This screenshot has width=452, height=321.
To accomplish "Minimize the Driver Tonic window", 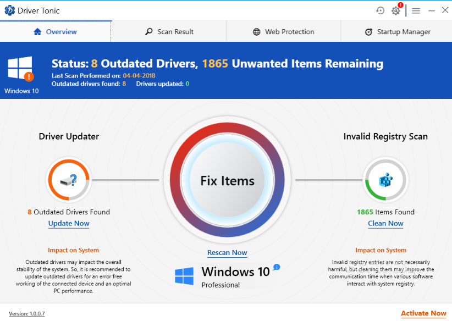I will 432,10.
